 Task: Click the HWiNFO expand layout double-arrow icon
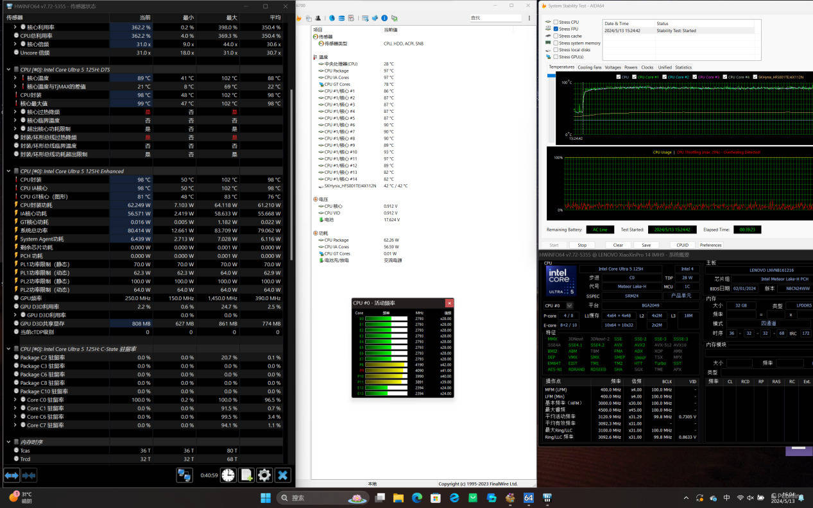click(12, 475)
